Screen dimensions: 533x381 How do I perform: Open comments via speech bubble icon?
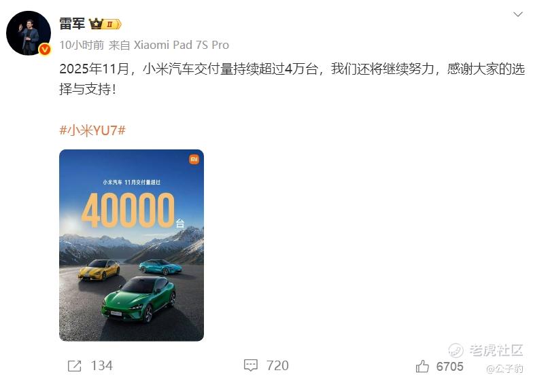click(x=250, y=365)
